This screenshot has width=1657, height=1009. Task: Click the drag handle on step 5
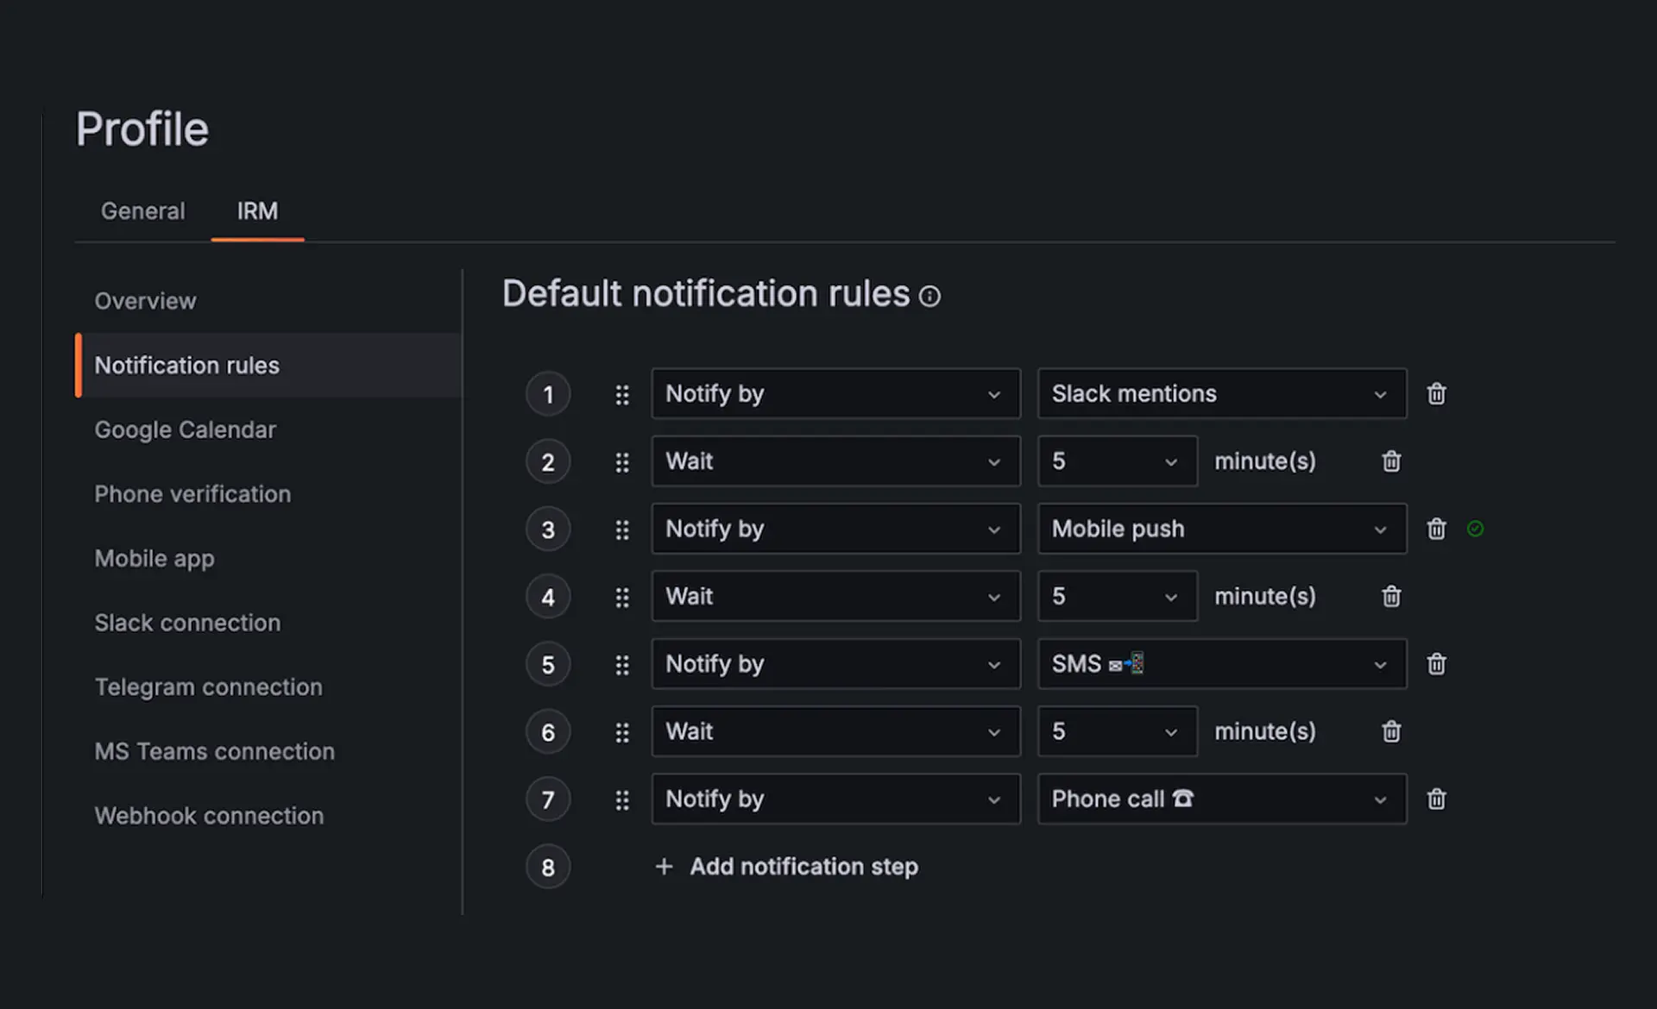(622, 665)
